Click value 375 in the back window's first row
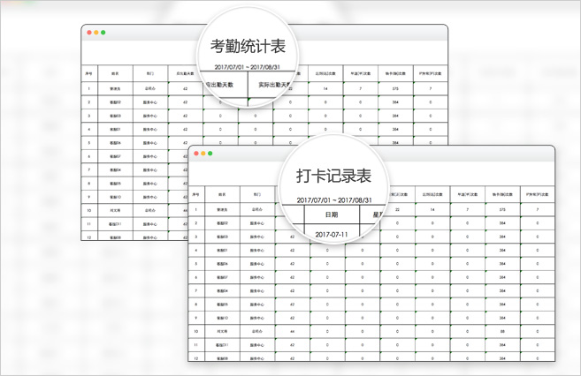Screen dimensions: 581x376 coord(395,89)
